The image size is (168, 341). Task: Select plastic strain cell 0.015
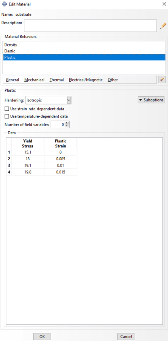click(x=60, y=172)
